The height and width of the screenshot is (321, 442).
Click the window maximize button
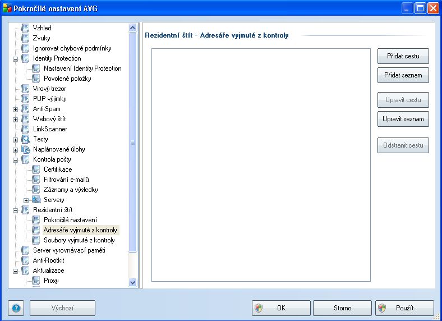pos(420,8)
